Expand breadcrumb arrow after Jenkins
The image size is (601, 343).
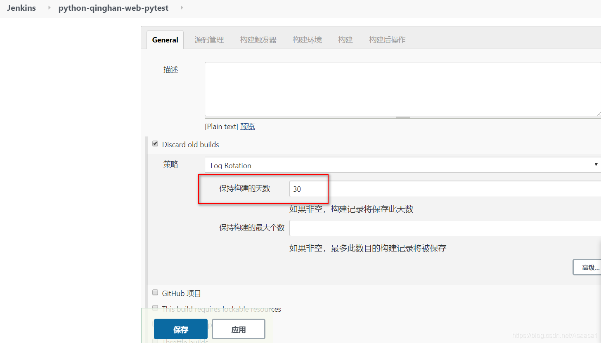(50, 8)
